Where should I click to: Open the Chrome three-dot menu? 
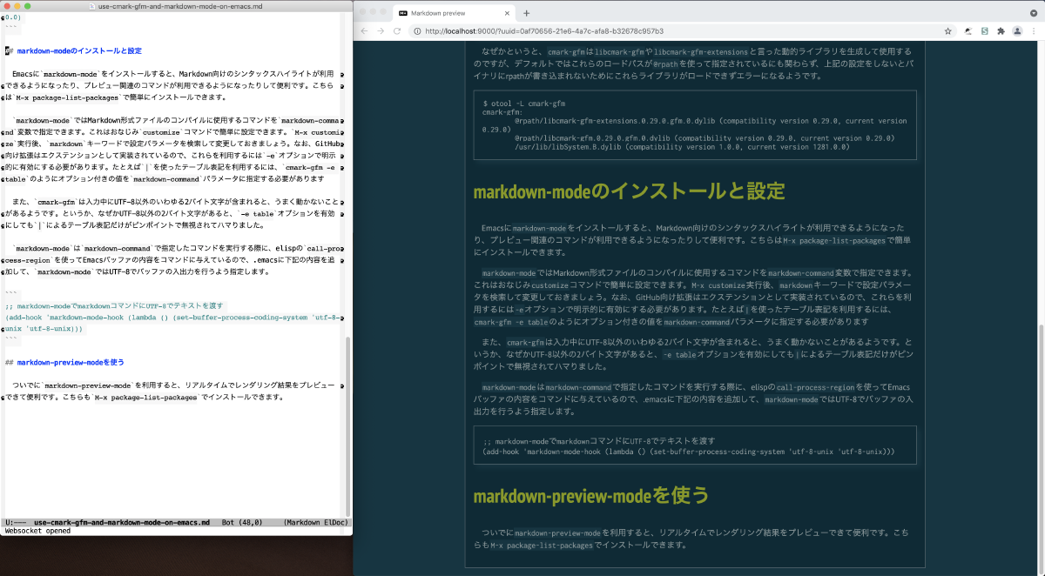1033,30
